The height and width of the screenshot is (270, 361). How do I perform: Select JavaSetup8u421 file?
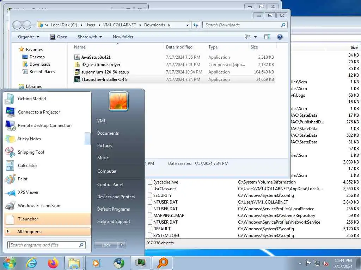pos(174,57)
